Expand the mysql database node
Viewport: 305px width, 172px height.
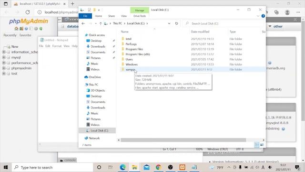(4, 57)
